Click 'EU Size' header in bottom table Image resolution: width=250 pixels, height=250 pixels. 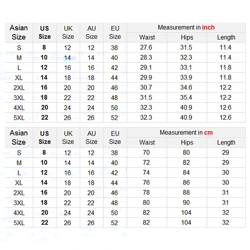point(115,138)
